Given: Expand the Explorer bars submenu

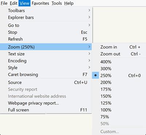Looking at the screenshot, I should click(x=46, y=18).
